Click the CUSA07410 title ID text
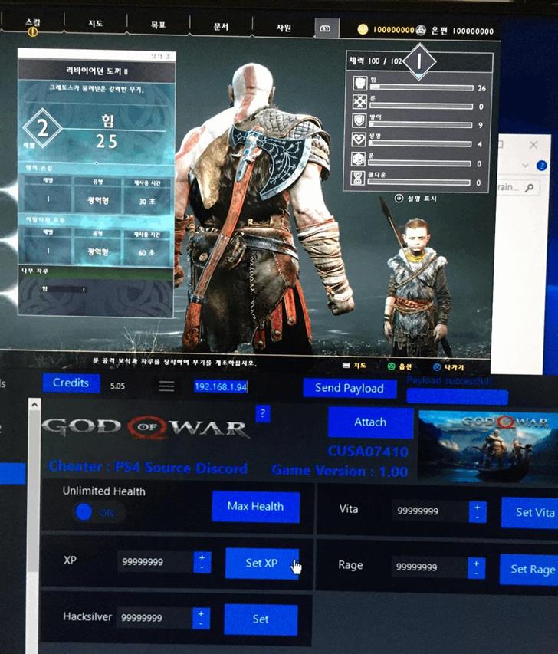Viewport: 558px width, 654px height. [368, 452]
